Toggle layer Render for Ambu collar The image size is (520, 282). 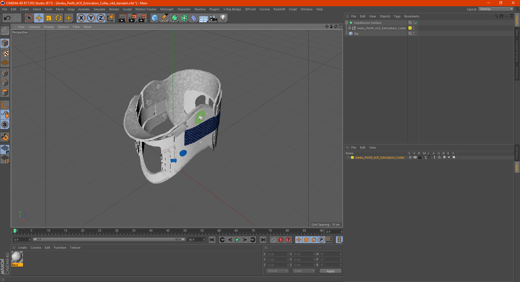click(x=420, y=157)
